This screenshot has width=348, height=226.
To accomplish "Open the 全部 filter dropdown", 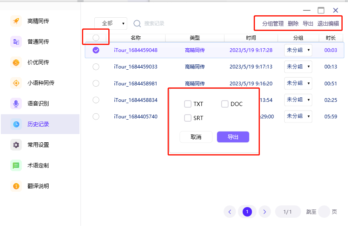I will pyautogui.click(x=111, y=24).
